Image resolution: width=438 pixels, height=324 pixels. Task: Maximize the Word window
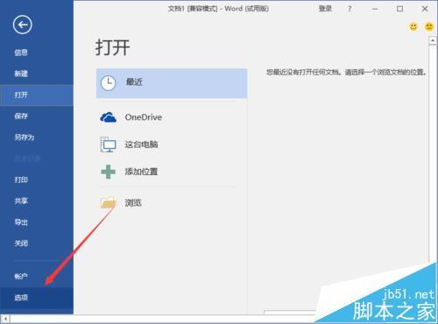pyautogui.click(x=399, y=9)
